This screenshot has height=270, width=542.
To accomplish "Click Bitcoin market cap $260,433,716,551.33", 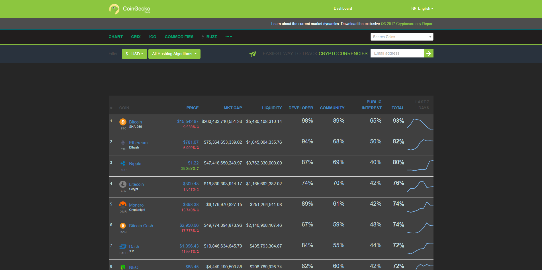I will pos(222,121).
